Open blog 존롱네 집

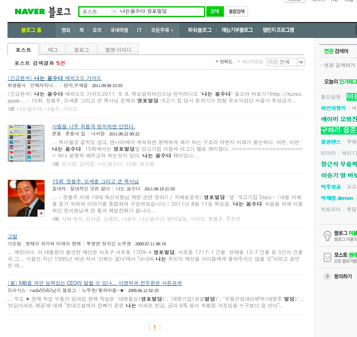tap(75, 134)
